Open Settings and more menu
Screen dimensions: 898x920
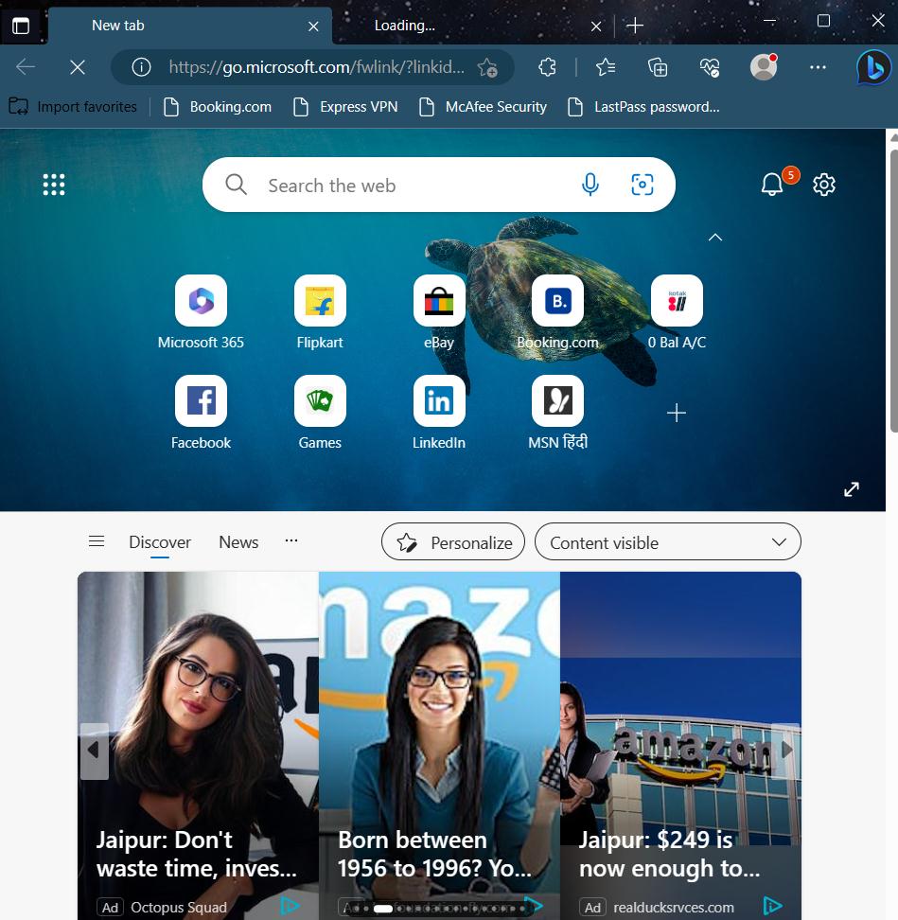[x=818, y=67]
